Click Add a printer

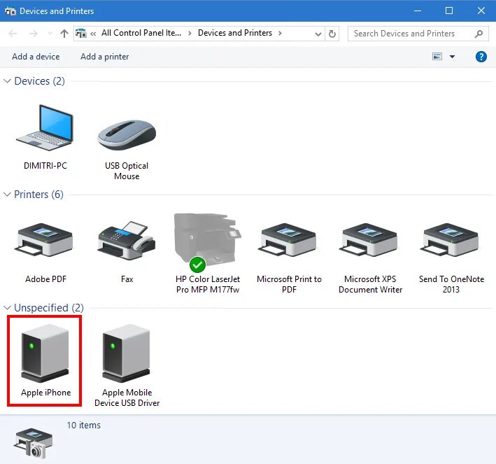(105, 57)
